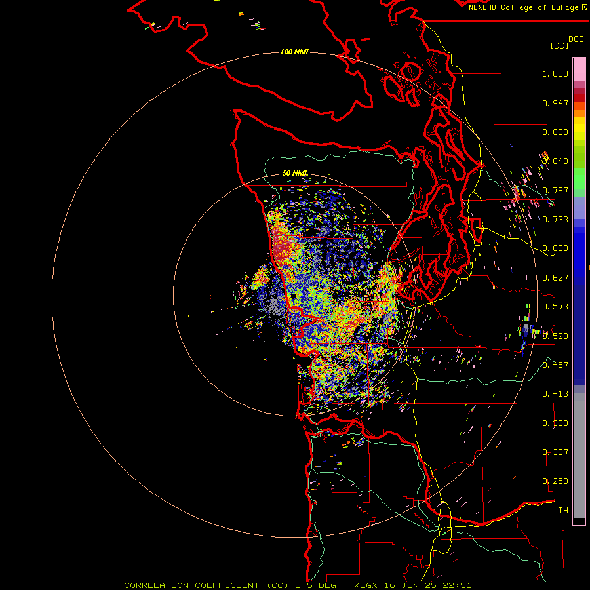
Task: Click the red segment of the color bar
Action: tap(579, 98)
